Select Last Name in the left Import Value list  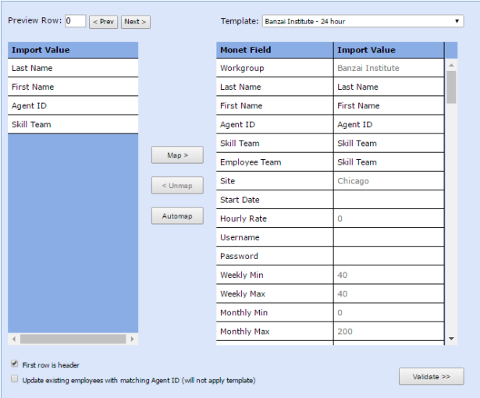73,68
